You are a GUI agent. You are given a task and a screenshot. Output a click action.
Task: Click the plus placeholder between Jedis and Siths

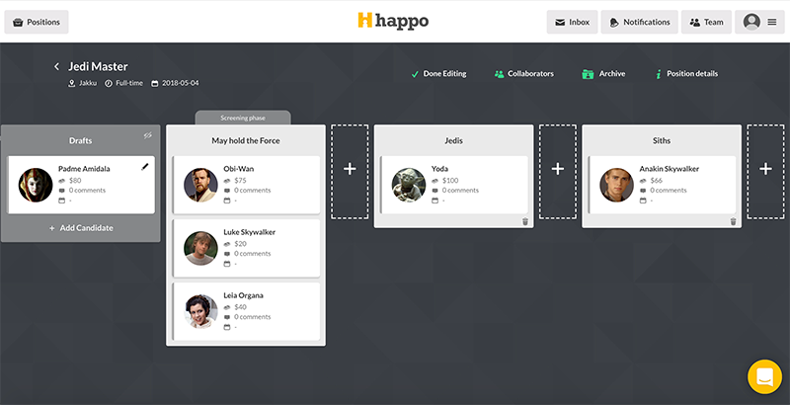(558, 171)
